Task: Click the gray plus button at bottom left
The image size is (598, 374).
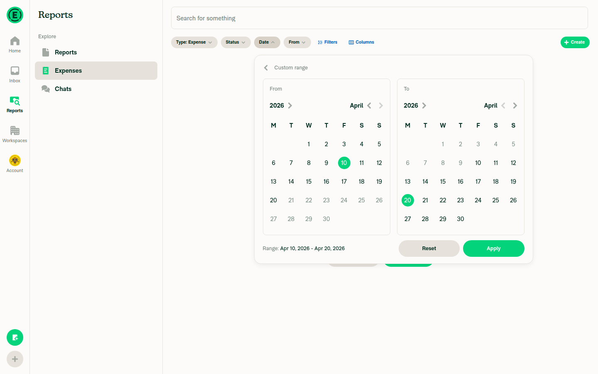Action: (15, 359)
